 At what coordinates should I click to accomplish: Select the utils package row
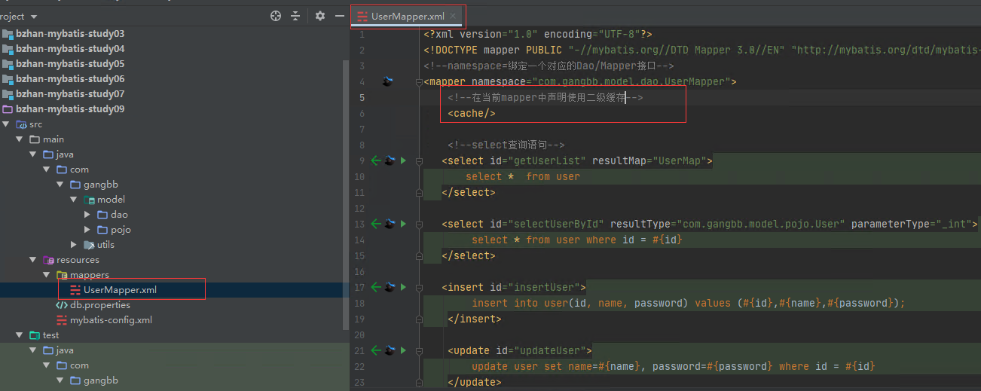click(173, 245)
